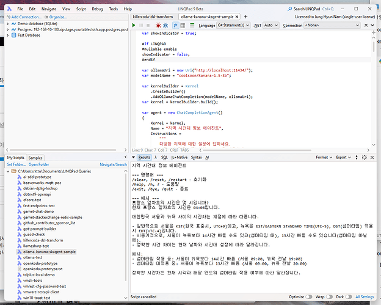Click the pause execution icon
The height and width of the screenshot is (305, 381).
pos(141,25)
